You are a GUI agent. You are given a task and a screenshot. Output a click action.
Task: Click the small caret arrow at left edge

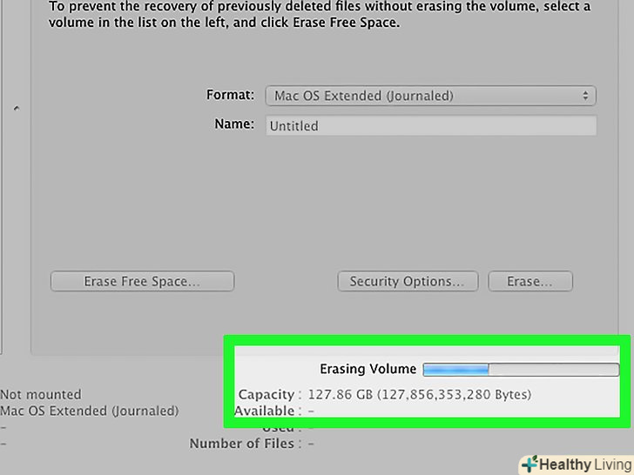click(17, 110)
